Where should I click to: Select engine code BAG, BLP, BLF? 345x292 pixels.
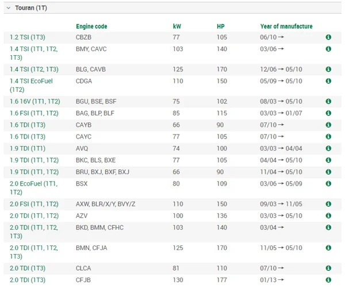(95, 113)
